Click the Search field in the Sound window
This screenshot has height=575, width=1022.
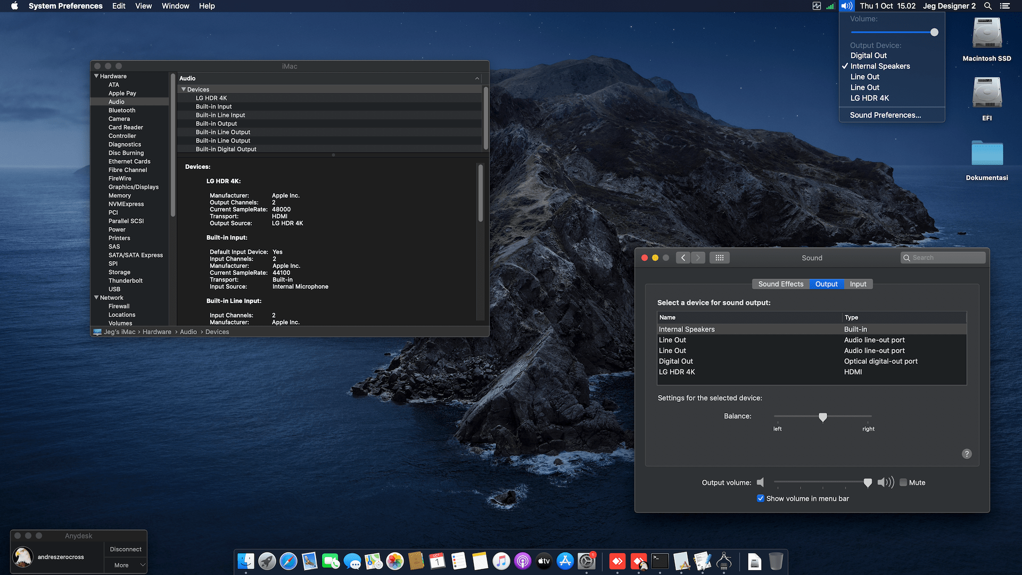click(x=943, y=258)
